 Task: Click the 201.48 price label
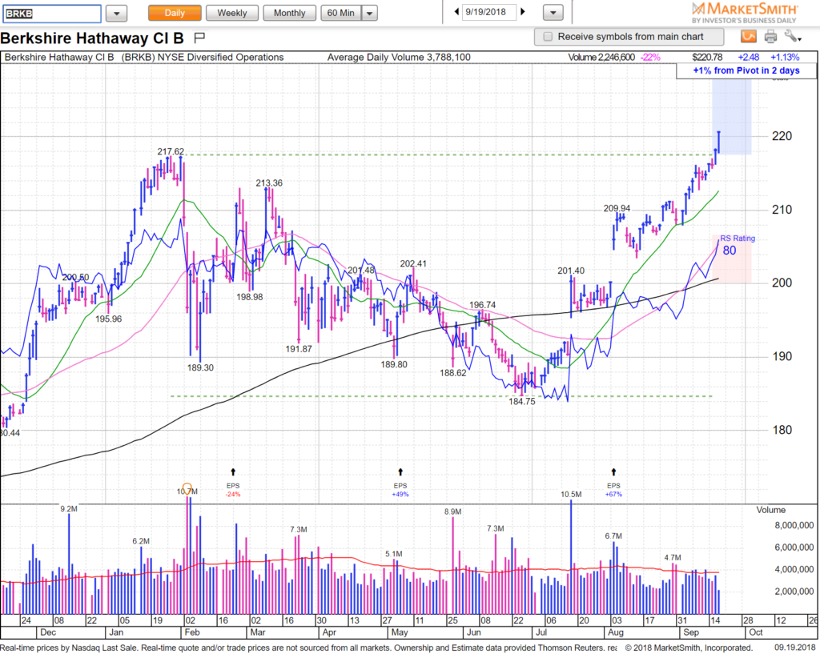361,270
